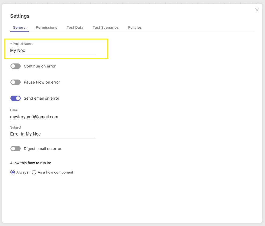Switch to the Test Scenarios tab
This screenshot has width=265, height=226.
tap(106, 27)
